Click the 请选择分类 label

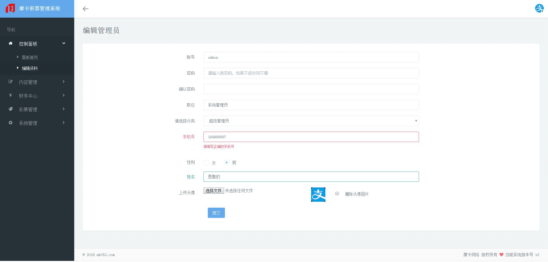[185, 121]
